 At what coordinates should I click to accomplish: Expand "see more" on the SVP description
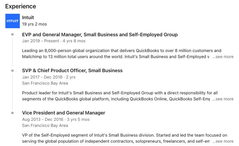[x=224, y=99]
